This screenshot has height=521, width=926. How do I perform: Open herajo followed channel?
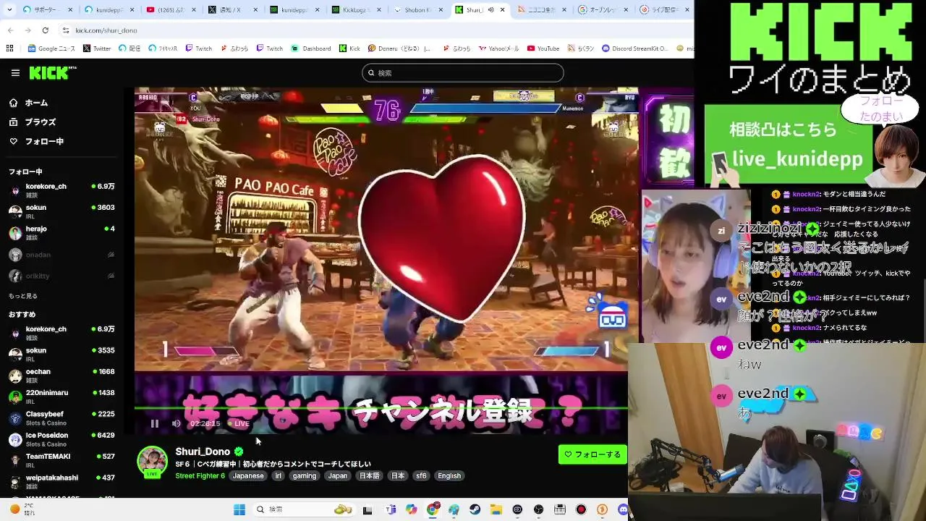[61, 233]
